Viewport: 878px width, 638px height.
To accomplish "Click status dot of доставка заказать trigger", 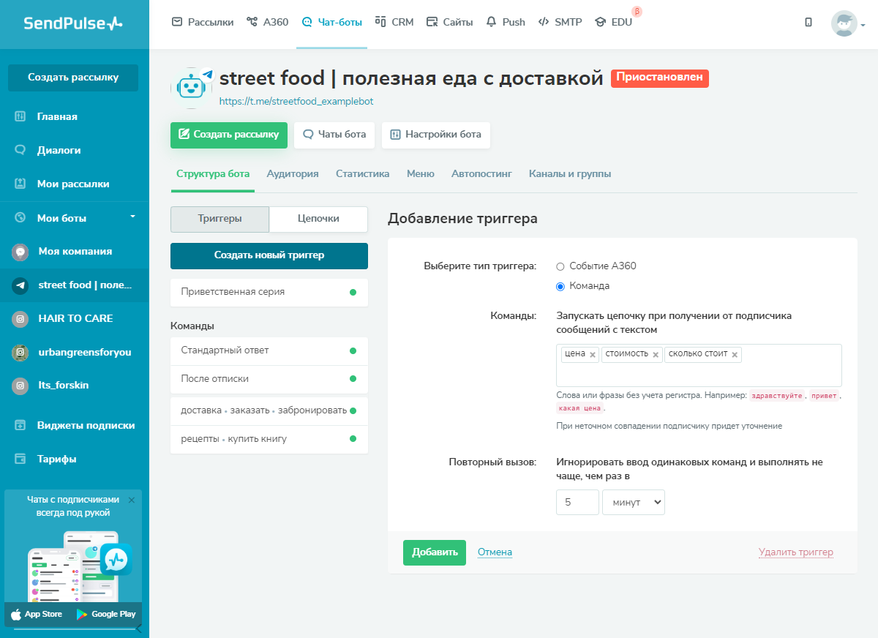I will coord(353,410).
